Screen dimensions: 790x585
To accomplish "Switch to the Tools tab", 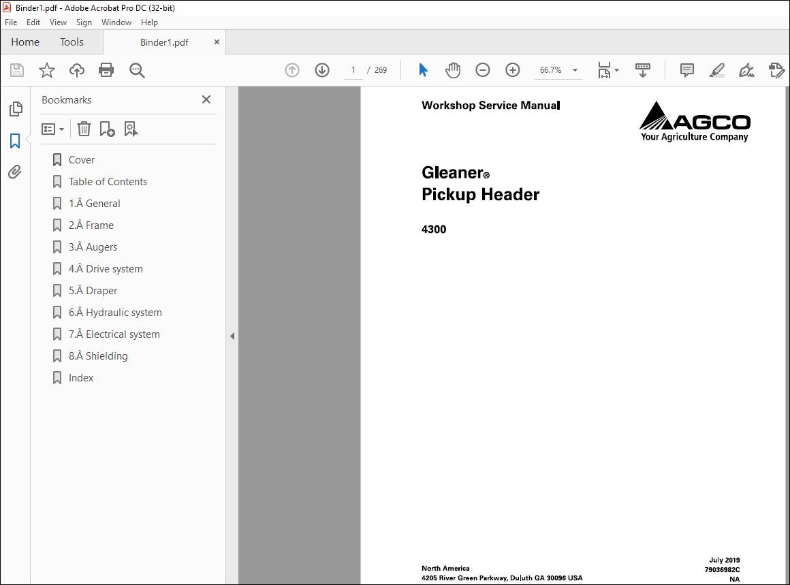I will (x=72, y=42).
